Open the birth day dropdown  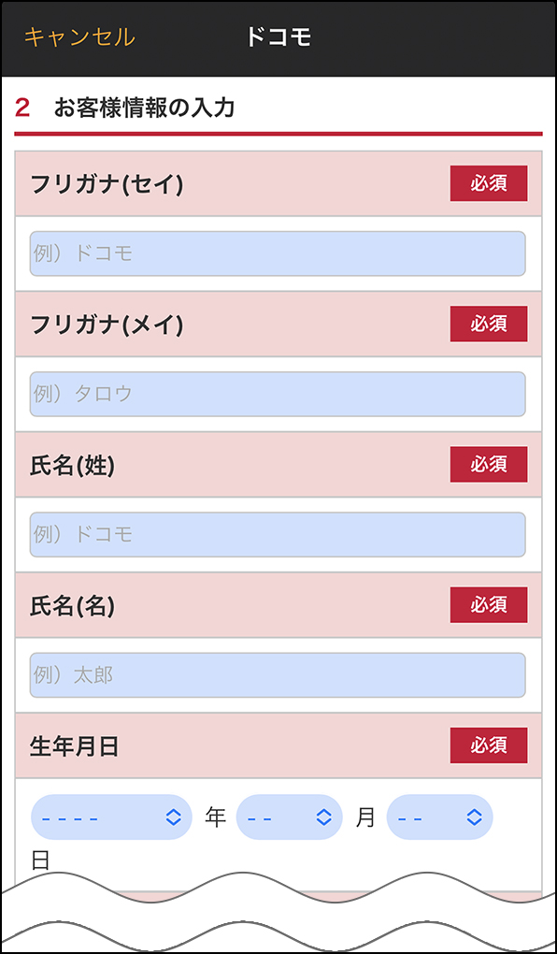point(440,817)
